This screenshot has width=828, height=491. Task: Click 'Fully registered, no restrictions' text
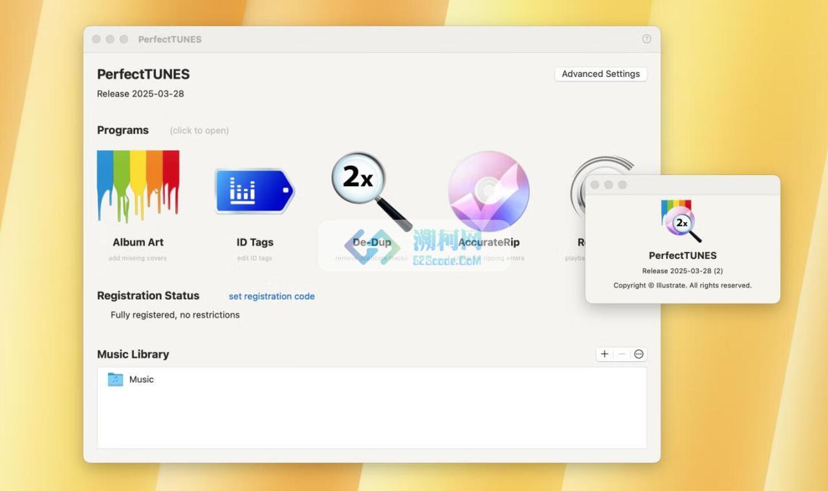(175, 315)
